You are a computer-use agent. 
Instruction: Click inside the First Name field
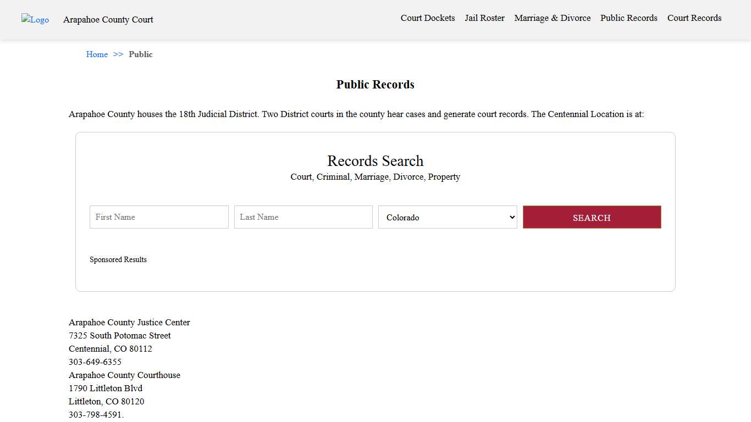(158, 217)
